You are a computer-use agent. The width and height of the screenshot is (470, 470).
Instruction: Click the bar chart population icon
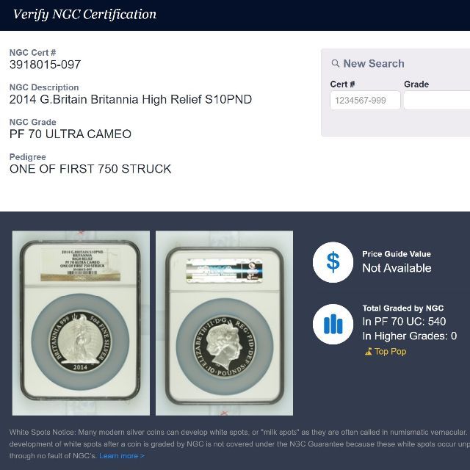coord(333,324)
